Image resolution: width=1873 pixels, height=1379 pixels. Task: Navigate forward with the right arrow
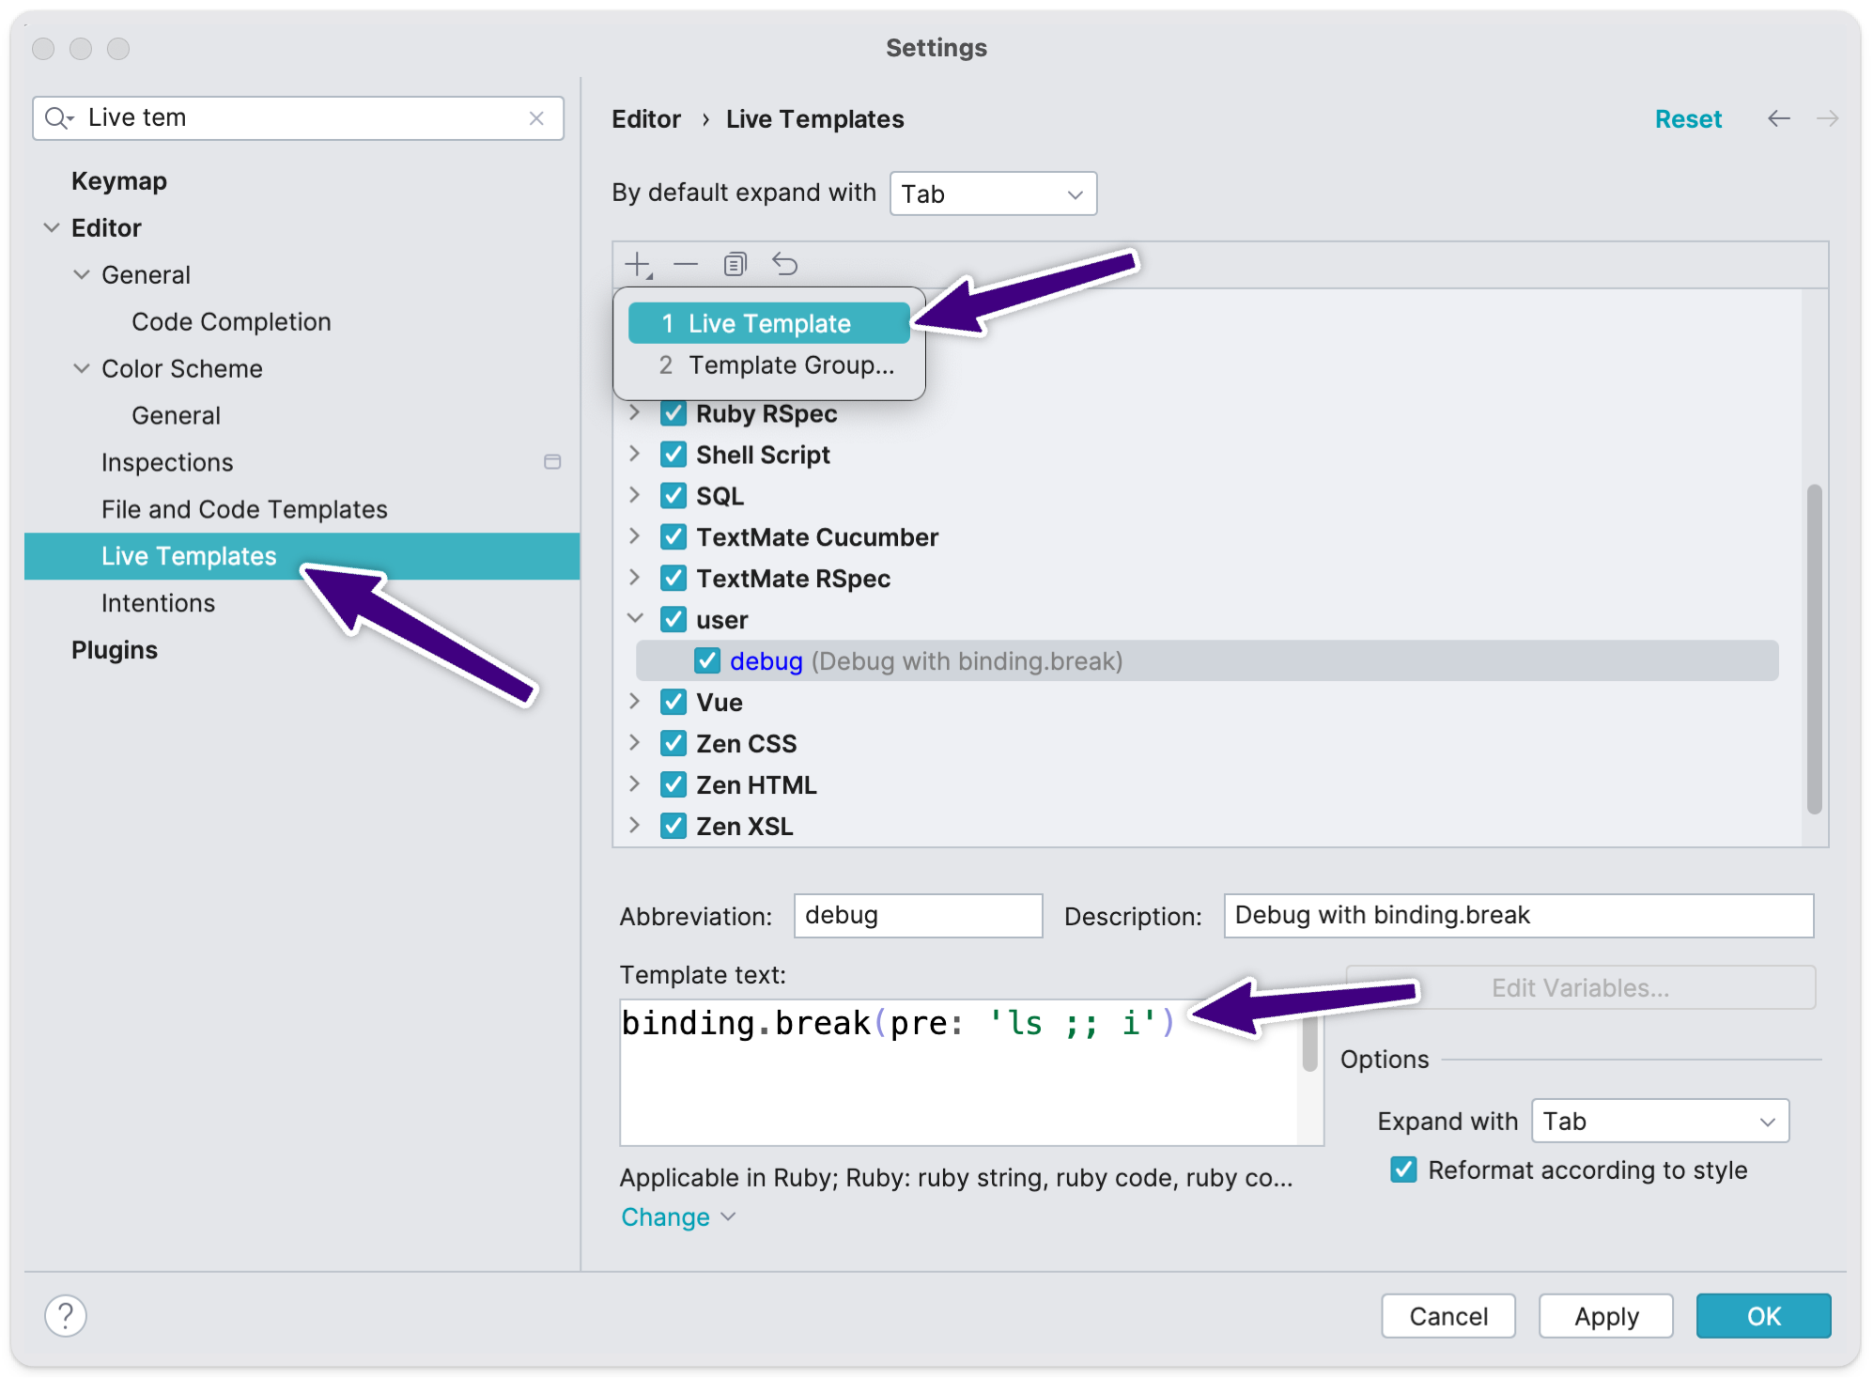[1827, 118]
